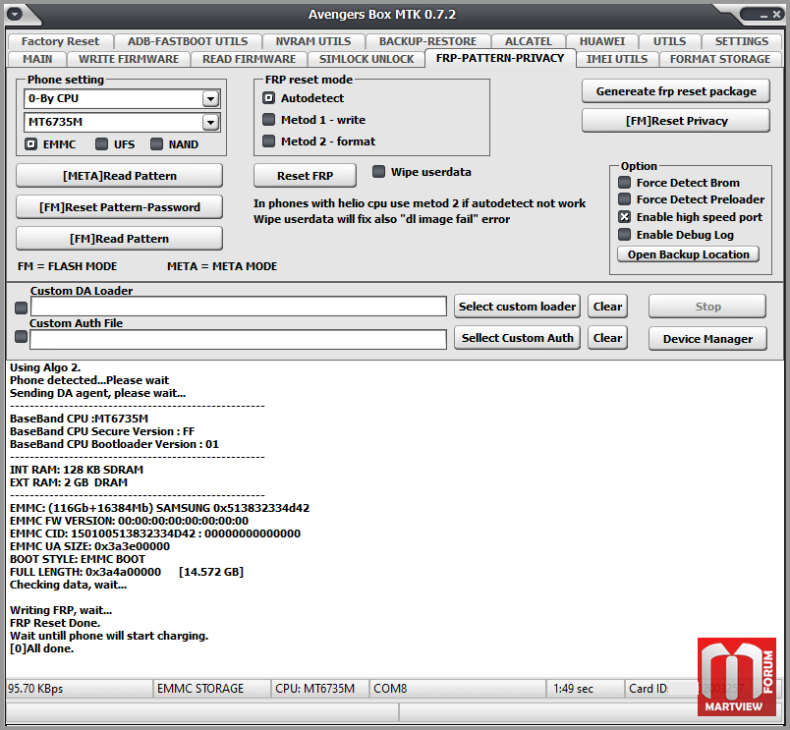Minimize the Avengers Box window

coord(763,16)
